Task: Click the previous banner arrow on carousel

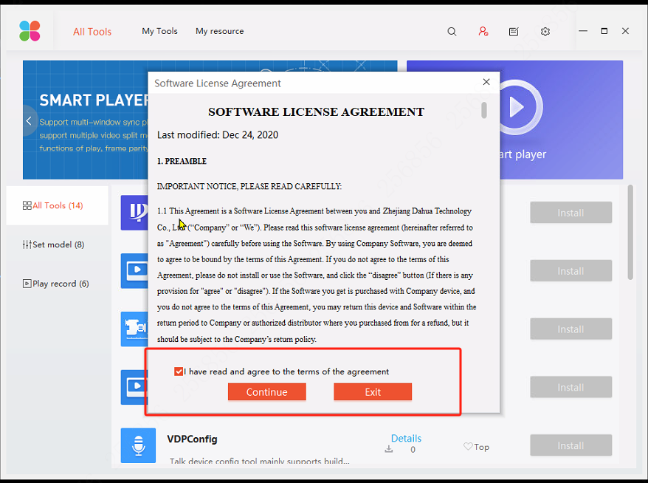Action: point(28,120)
